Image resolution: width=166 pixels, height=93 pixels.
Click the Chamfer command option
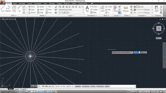coord(78,86)
